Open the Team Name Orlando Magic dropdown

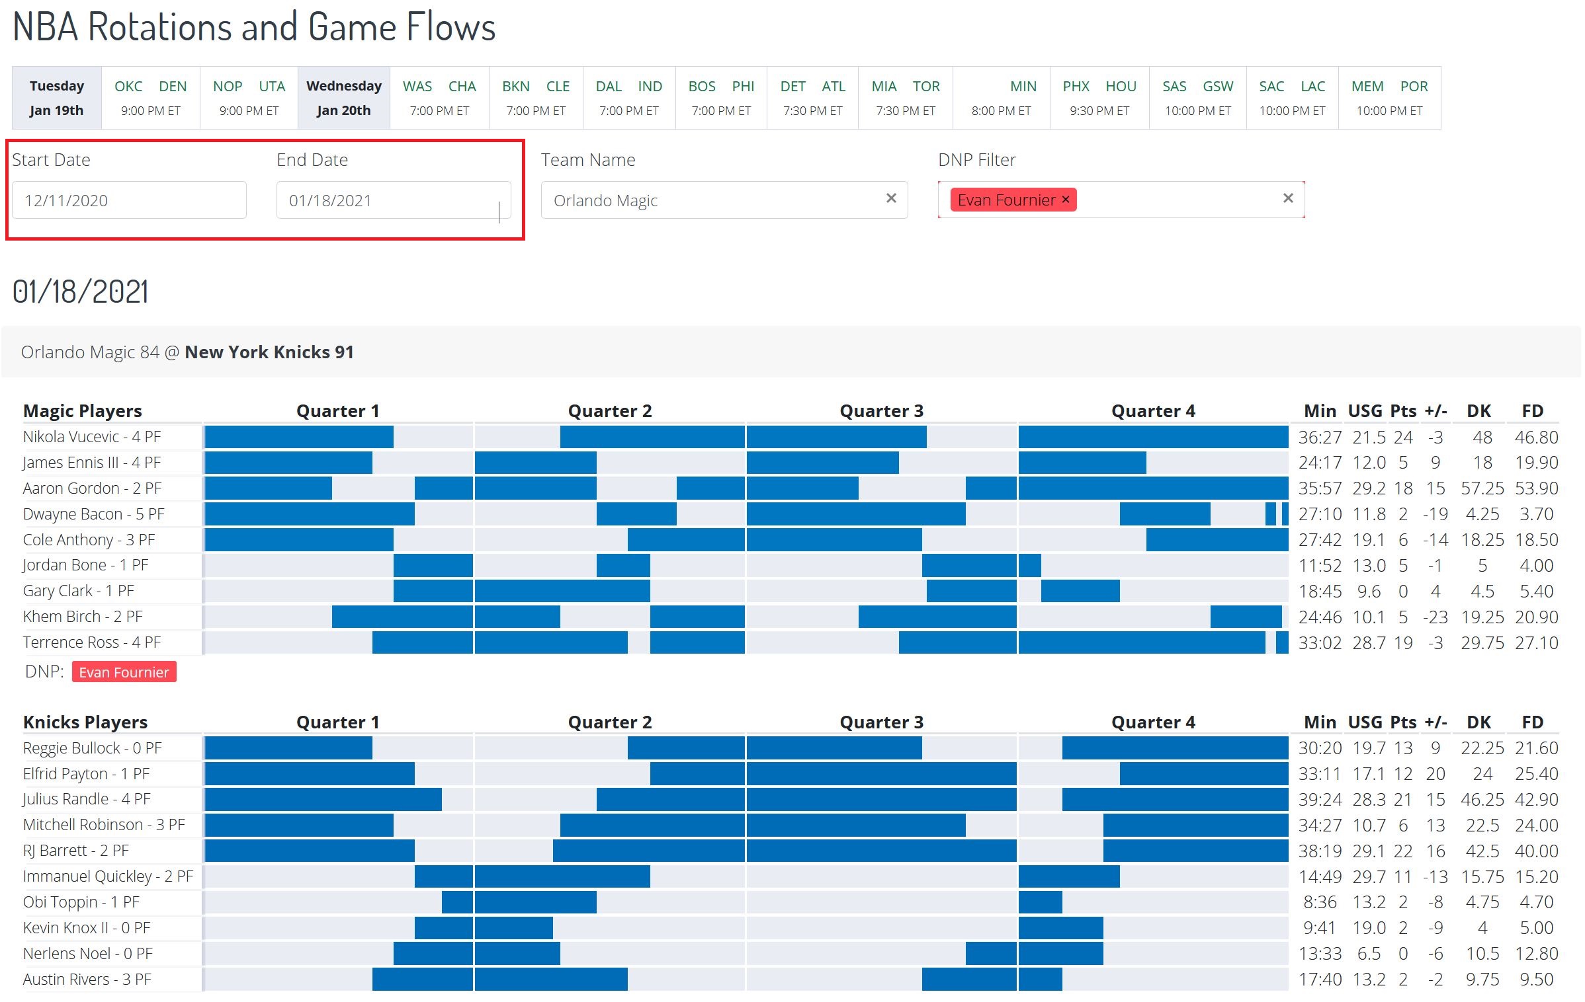click(724, 200)
